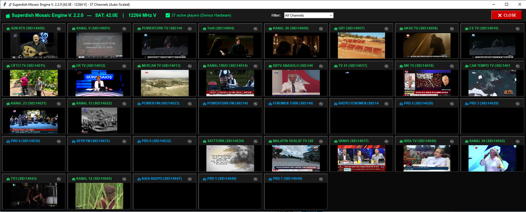Click the BRTV ANADOLU TV icon
The width and height of the screenshot is (526, 212).
click(270, 66)
